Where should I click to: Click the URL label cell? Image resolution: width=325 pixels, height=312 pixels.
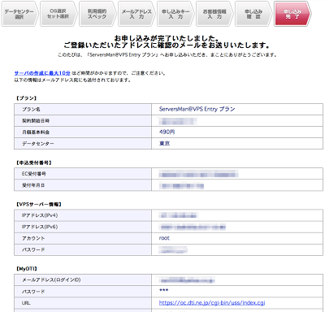pyautogui.click(x=83, y=303)
